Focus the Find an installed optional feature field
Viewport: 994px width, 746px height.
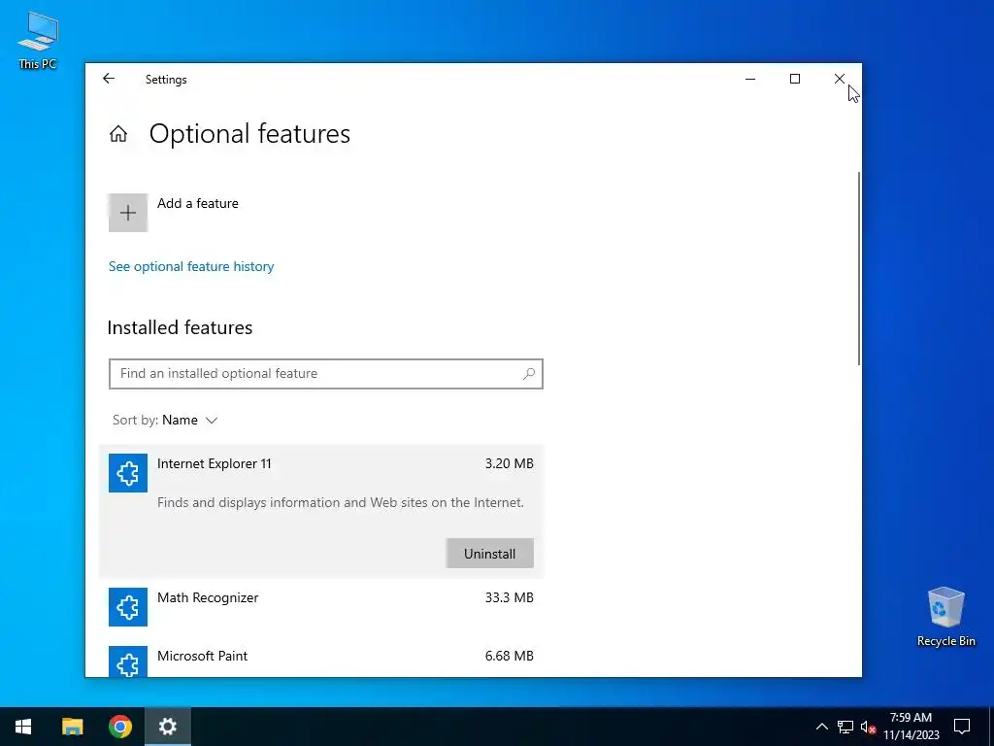[326, 374]
